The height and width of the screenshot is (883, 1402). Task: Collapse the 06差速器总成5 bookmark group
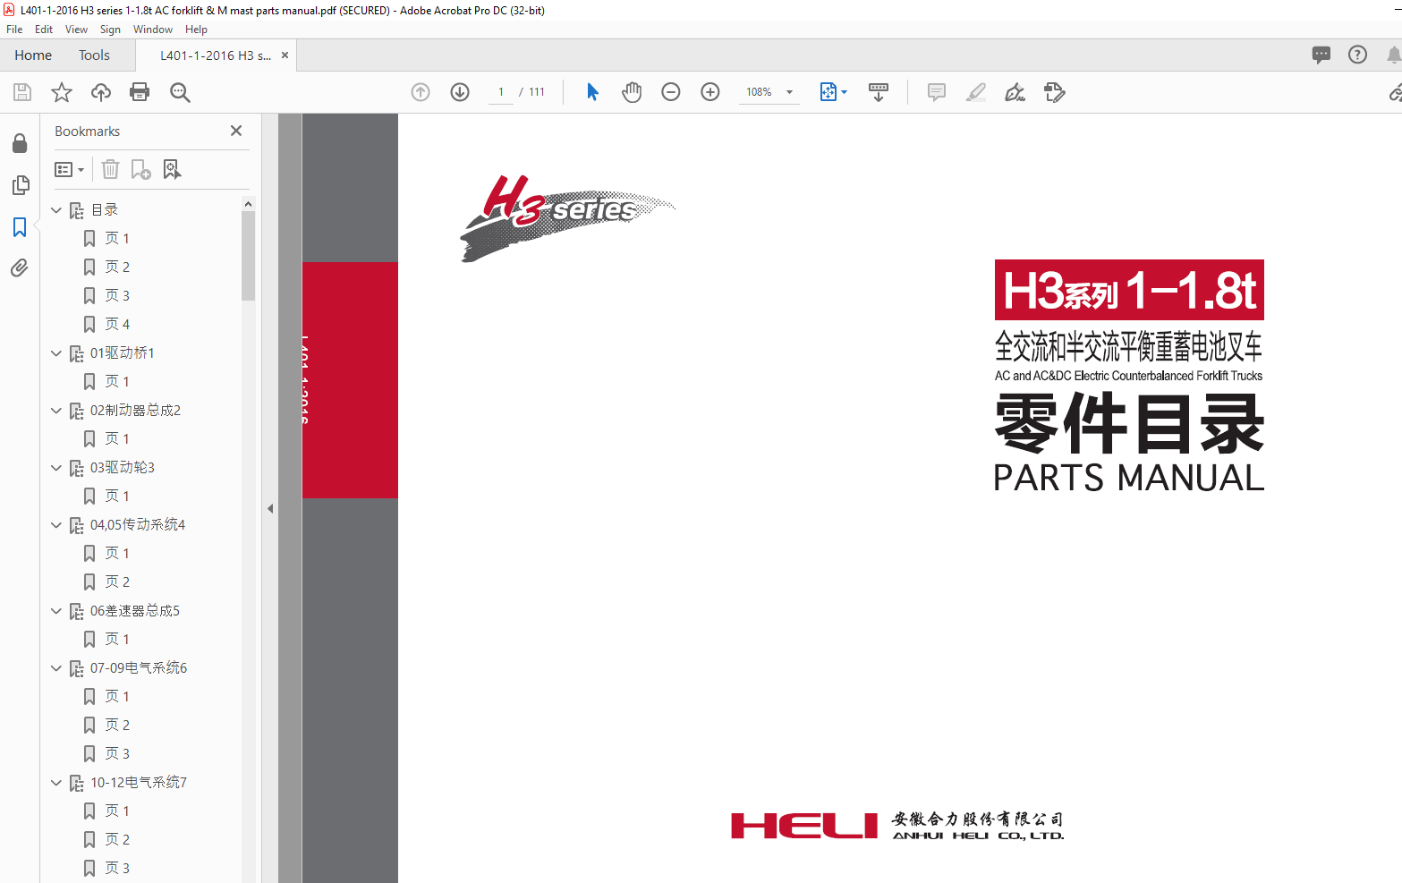(x=56, y=611)
